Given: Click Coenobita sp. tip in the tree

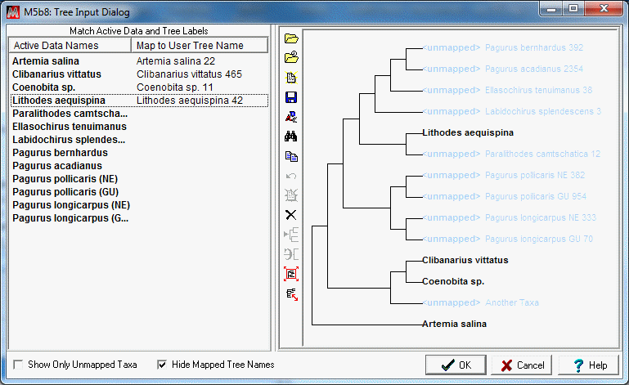Looking at the screenshot, I should click(453, 281).
